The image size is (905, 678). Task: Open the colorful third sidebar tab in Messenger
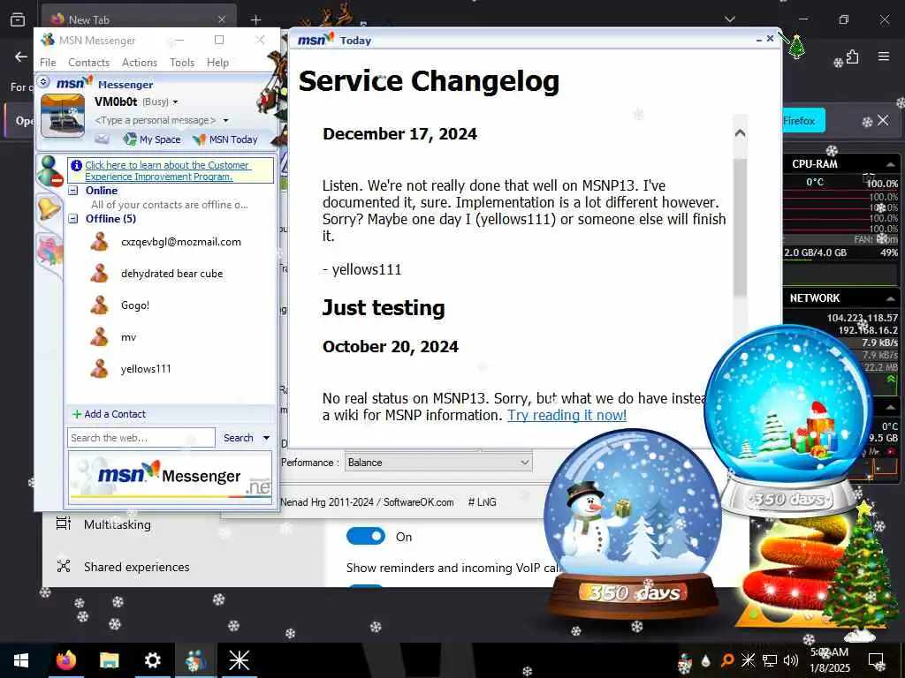click(x=49, y=252)
